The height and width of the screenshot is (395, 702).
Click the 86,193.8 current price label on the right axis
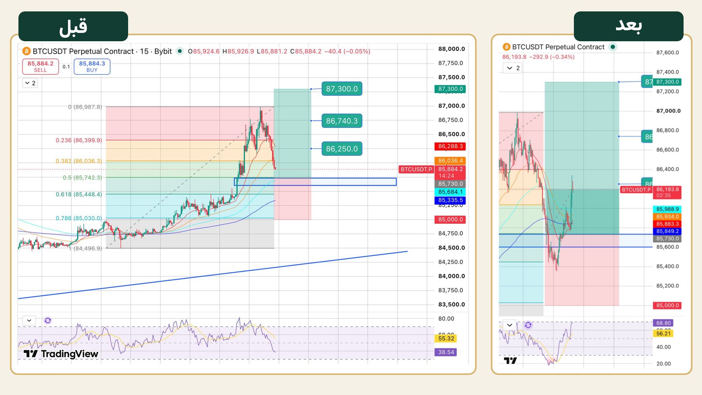tap(667, 192)
